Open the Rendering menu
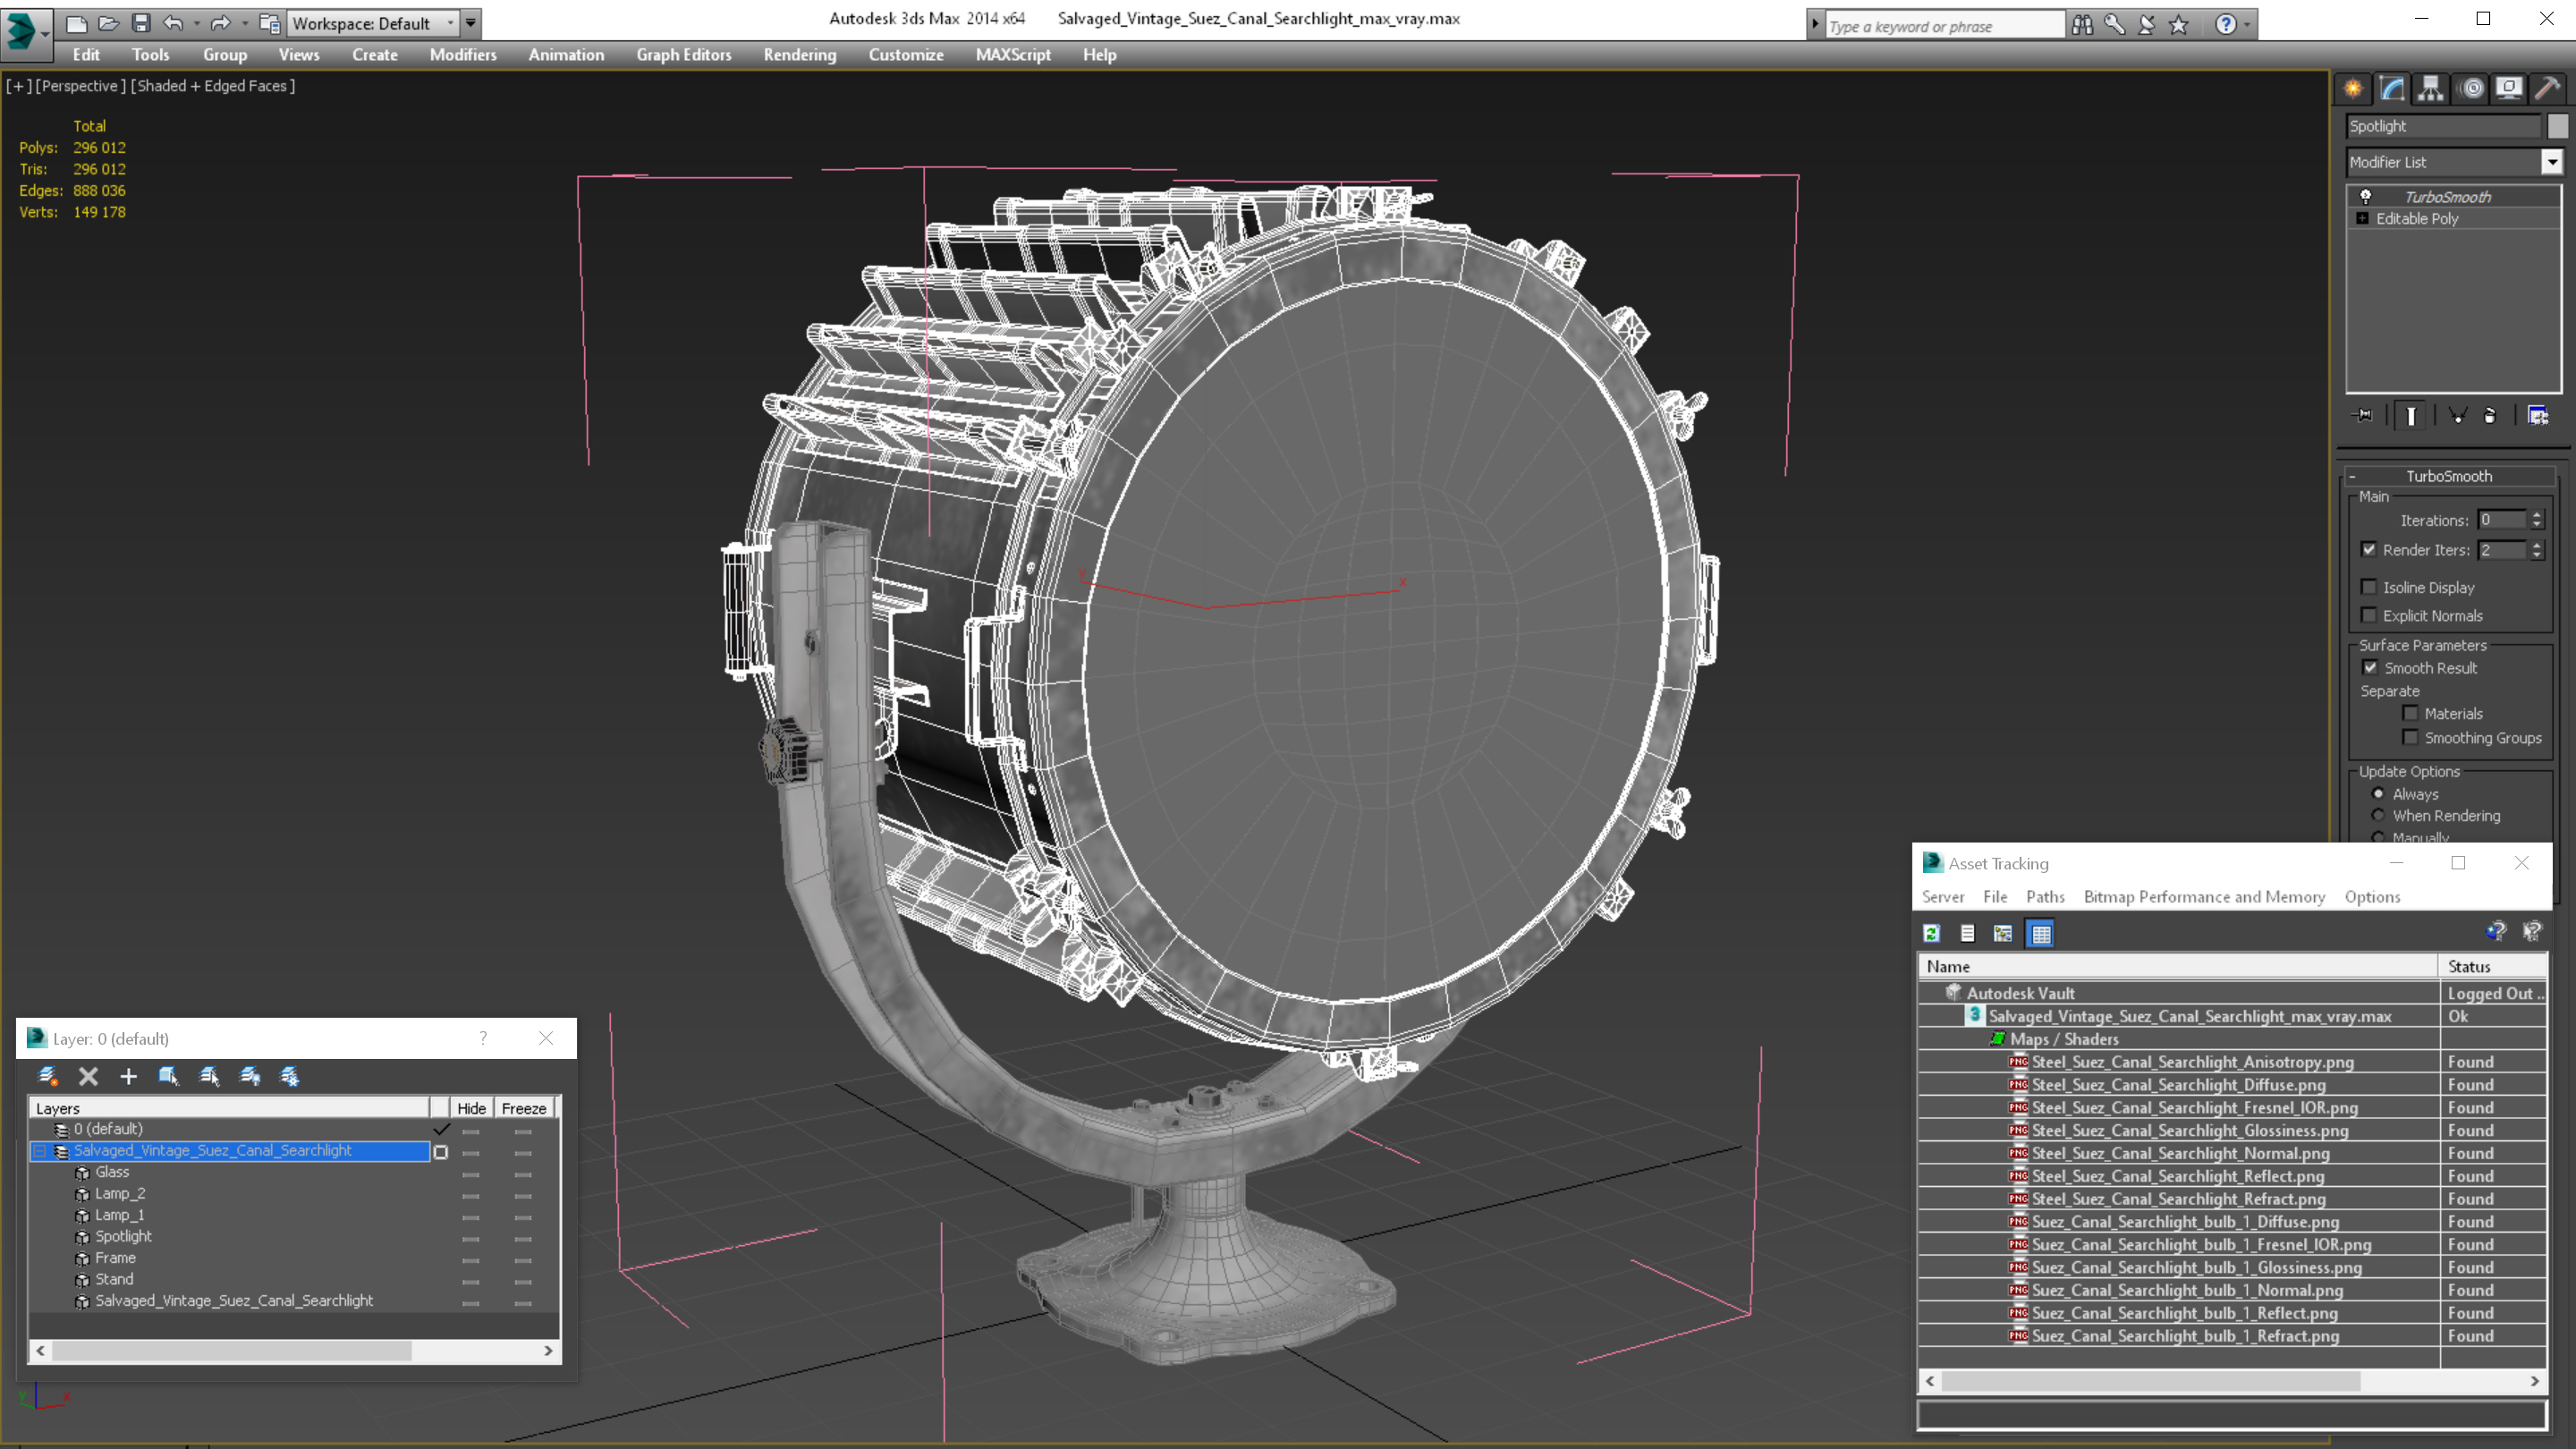This screenshot has height=1449, width=2576. coord(799,55)
